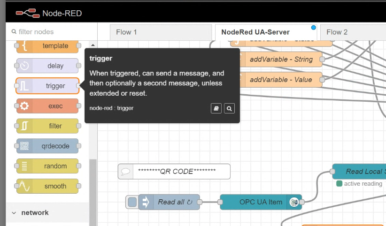The height and width of the screenshot is (226, 386).
Task: Click output port of addVariable - Value
Action: click(322, 80)
